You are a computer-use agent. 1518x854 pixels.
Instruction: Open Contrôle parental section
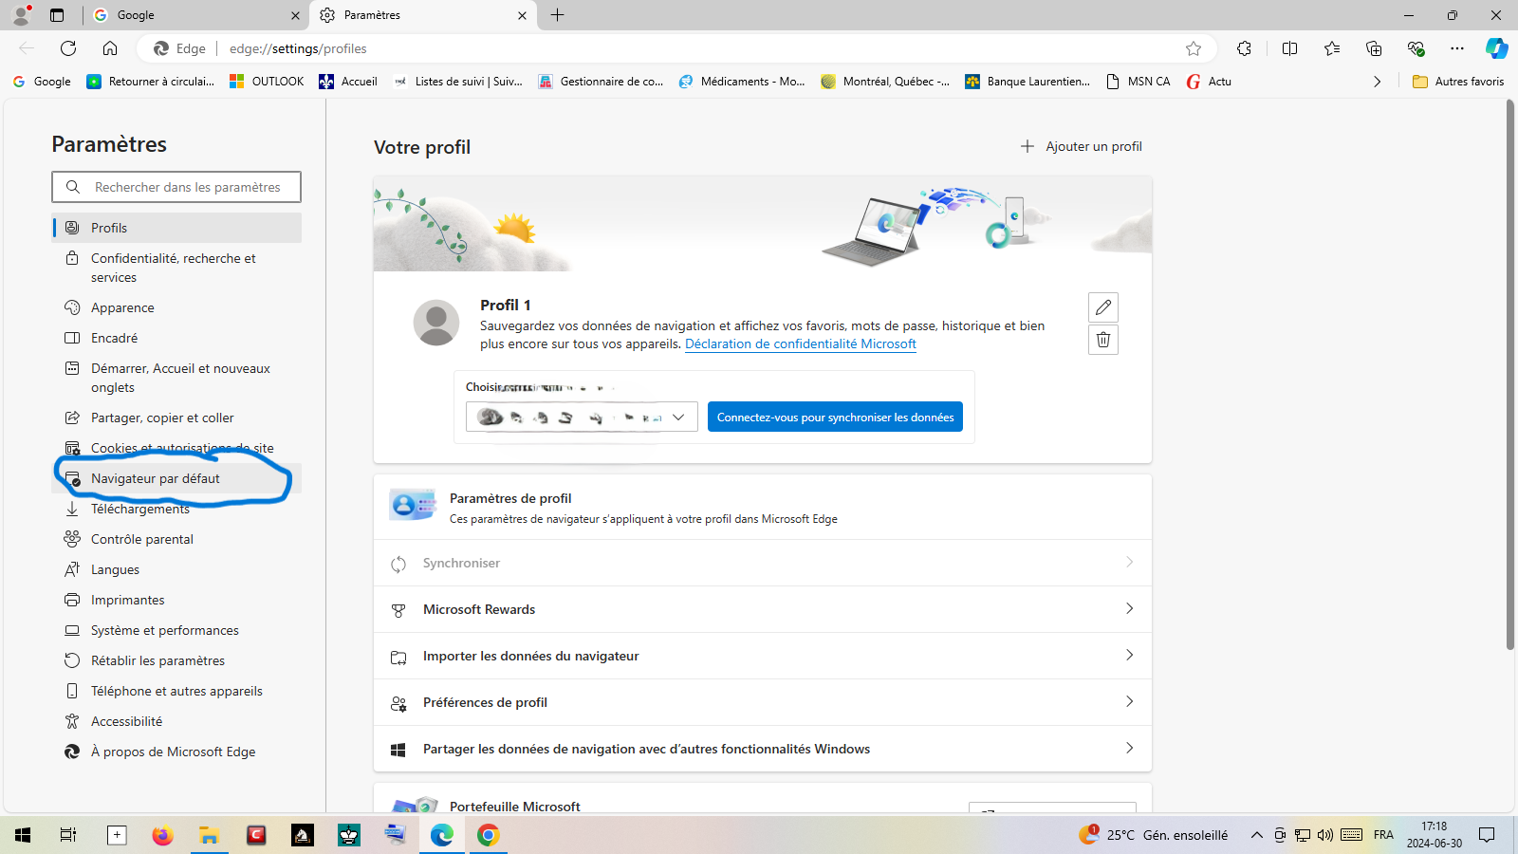[x=176, y=539]
